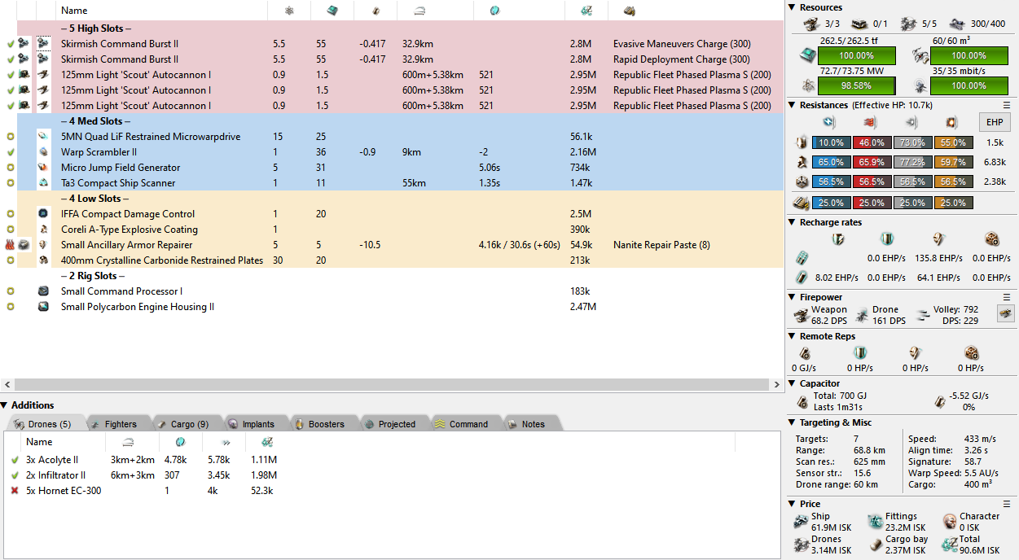Click the Total price ISK icon
The image size is (1019, 560).
point(948,545)
